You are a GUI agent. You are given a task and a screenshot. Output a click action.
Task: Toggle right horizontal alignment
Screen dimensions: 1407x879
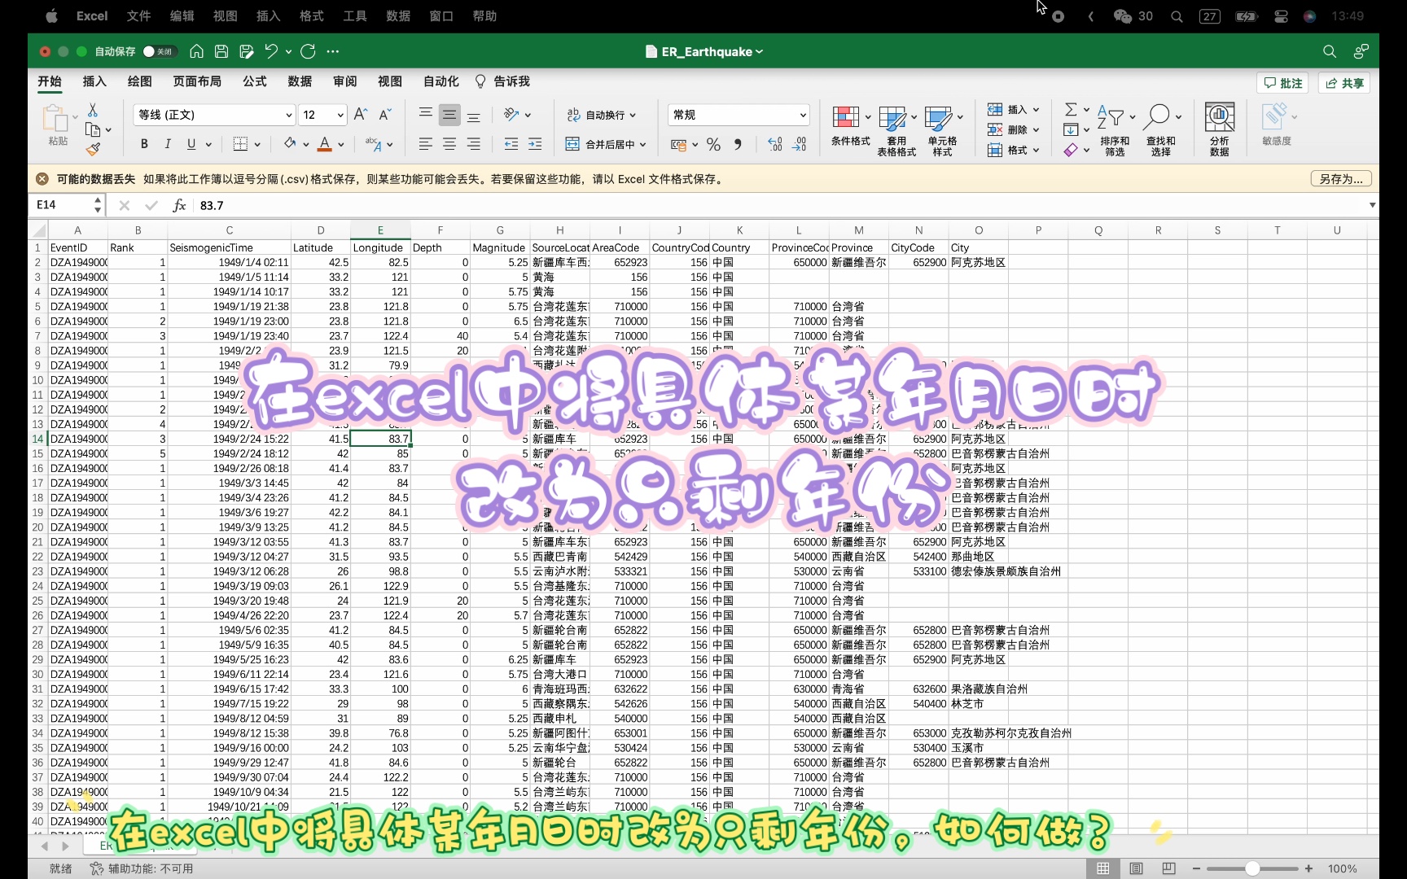(x=473, y=144)
